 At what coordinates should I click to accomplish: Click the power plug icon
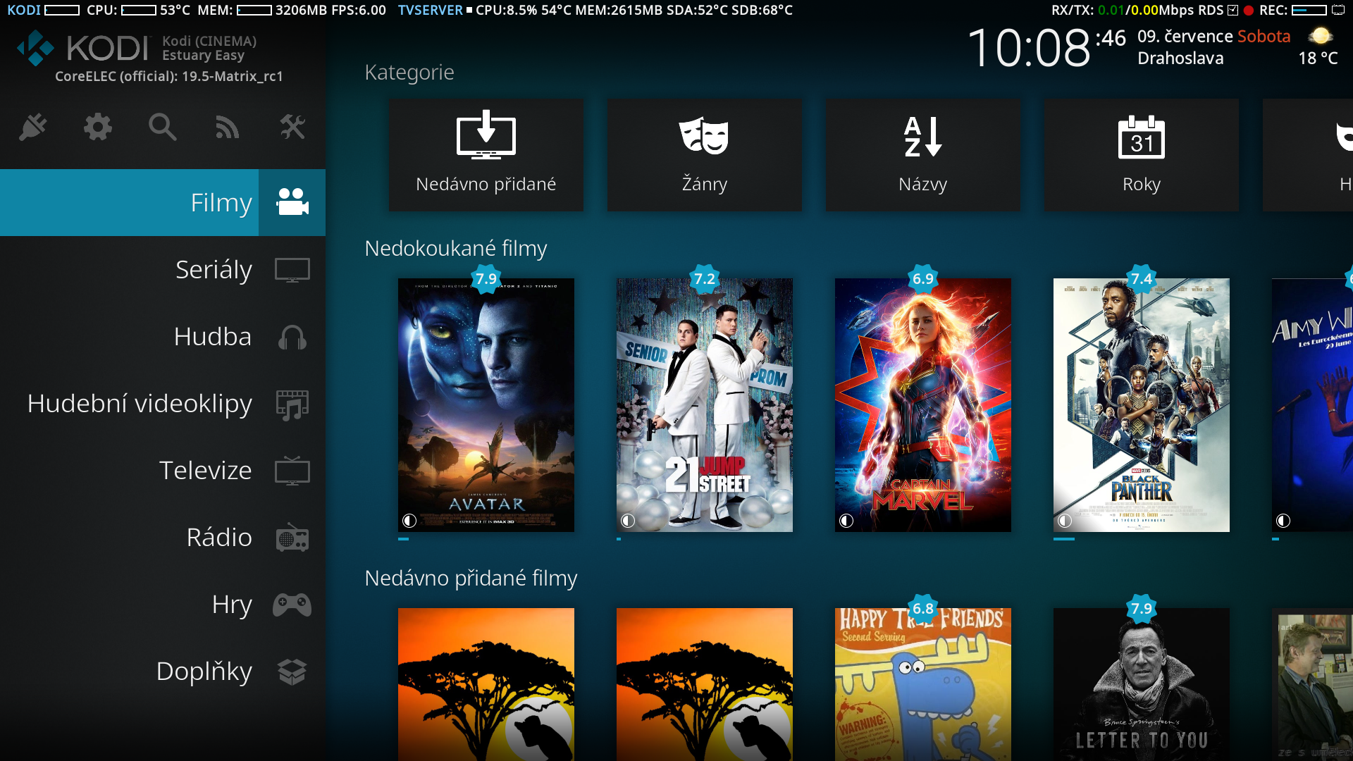tap(33, 128)
